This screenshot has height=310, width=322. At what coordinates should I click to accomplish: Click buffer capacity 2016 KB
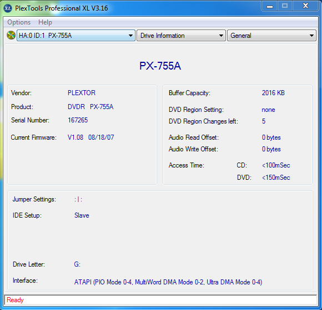[x=273, y=93]
